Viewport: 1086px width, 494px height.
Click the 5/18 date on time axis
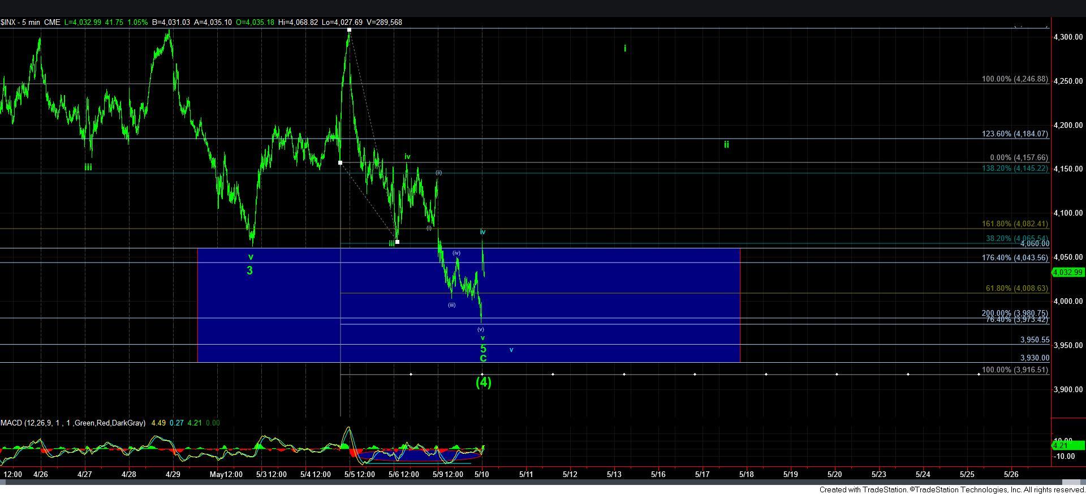click(x=746, y=475)
